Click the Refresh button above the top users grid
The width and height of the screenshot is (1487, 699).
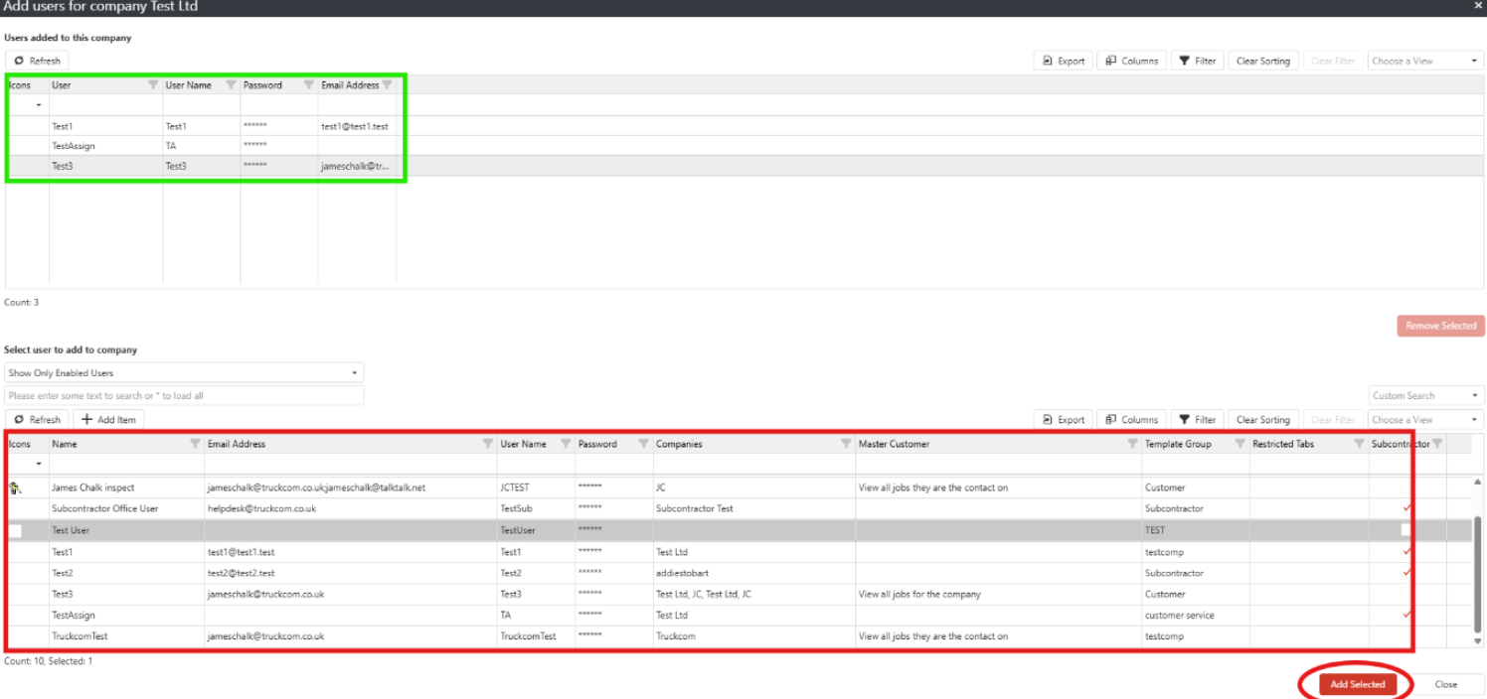click(37, 61)
